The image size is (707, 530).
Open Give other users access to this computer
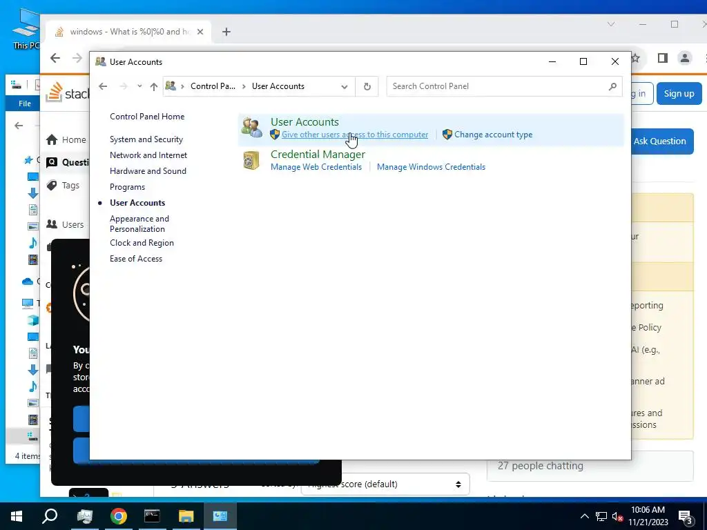355,135
